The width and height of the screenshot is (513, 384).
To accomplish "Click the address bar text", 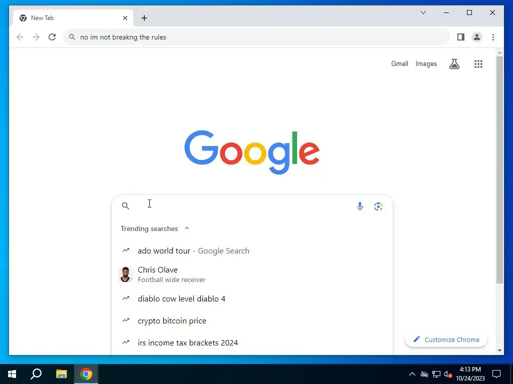I will click(x=123, y=37).
